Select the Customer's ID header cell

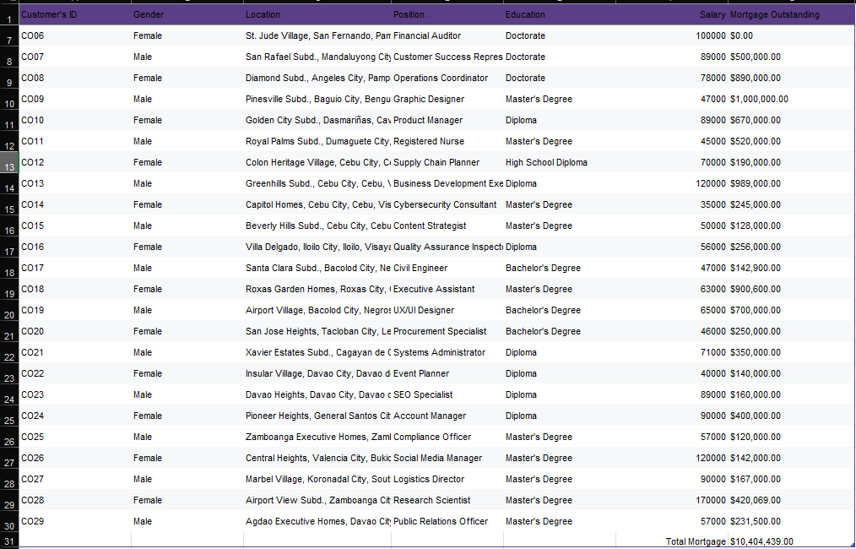[x=75, y=14]
